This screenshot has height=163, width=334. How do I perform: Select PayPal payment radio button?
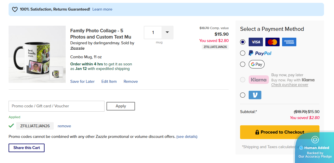(x=243, y=53)
